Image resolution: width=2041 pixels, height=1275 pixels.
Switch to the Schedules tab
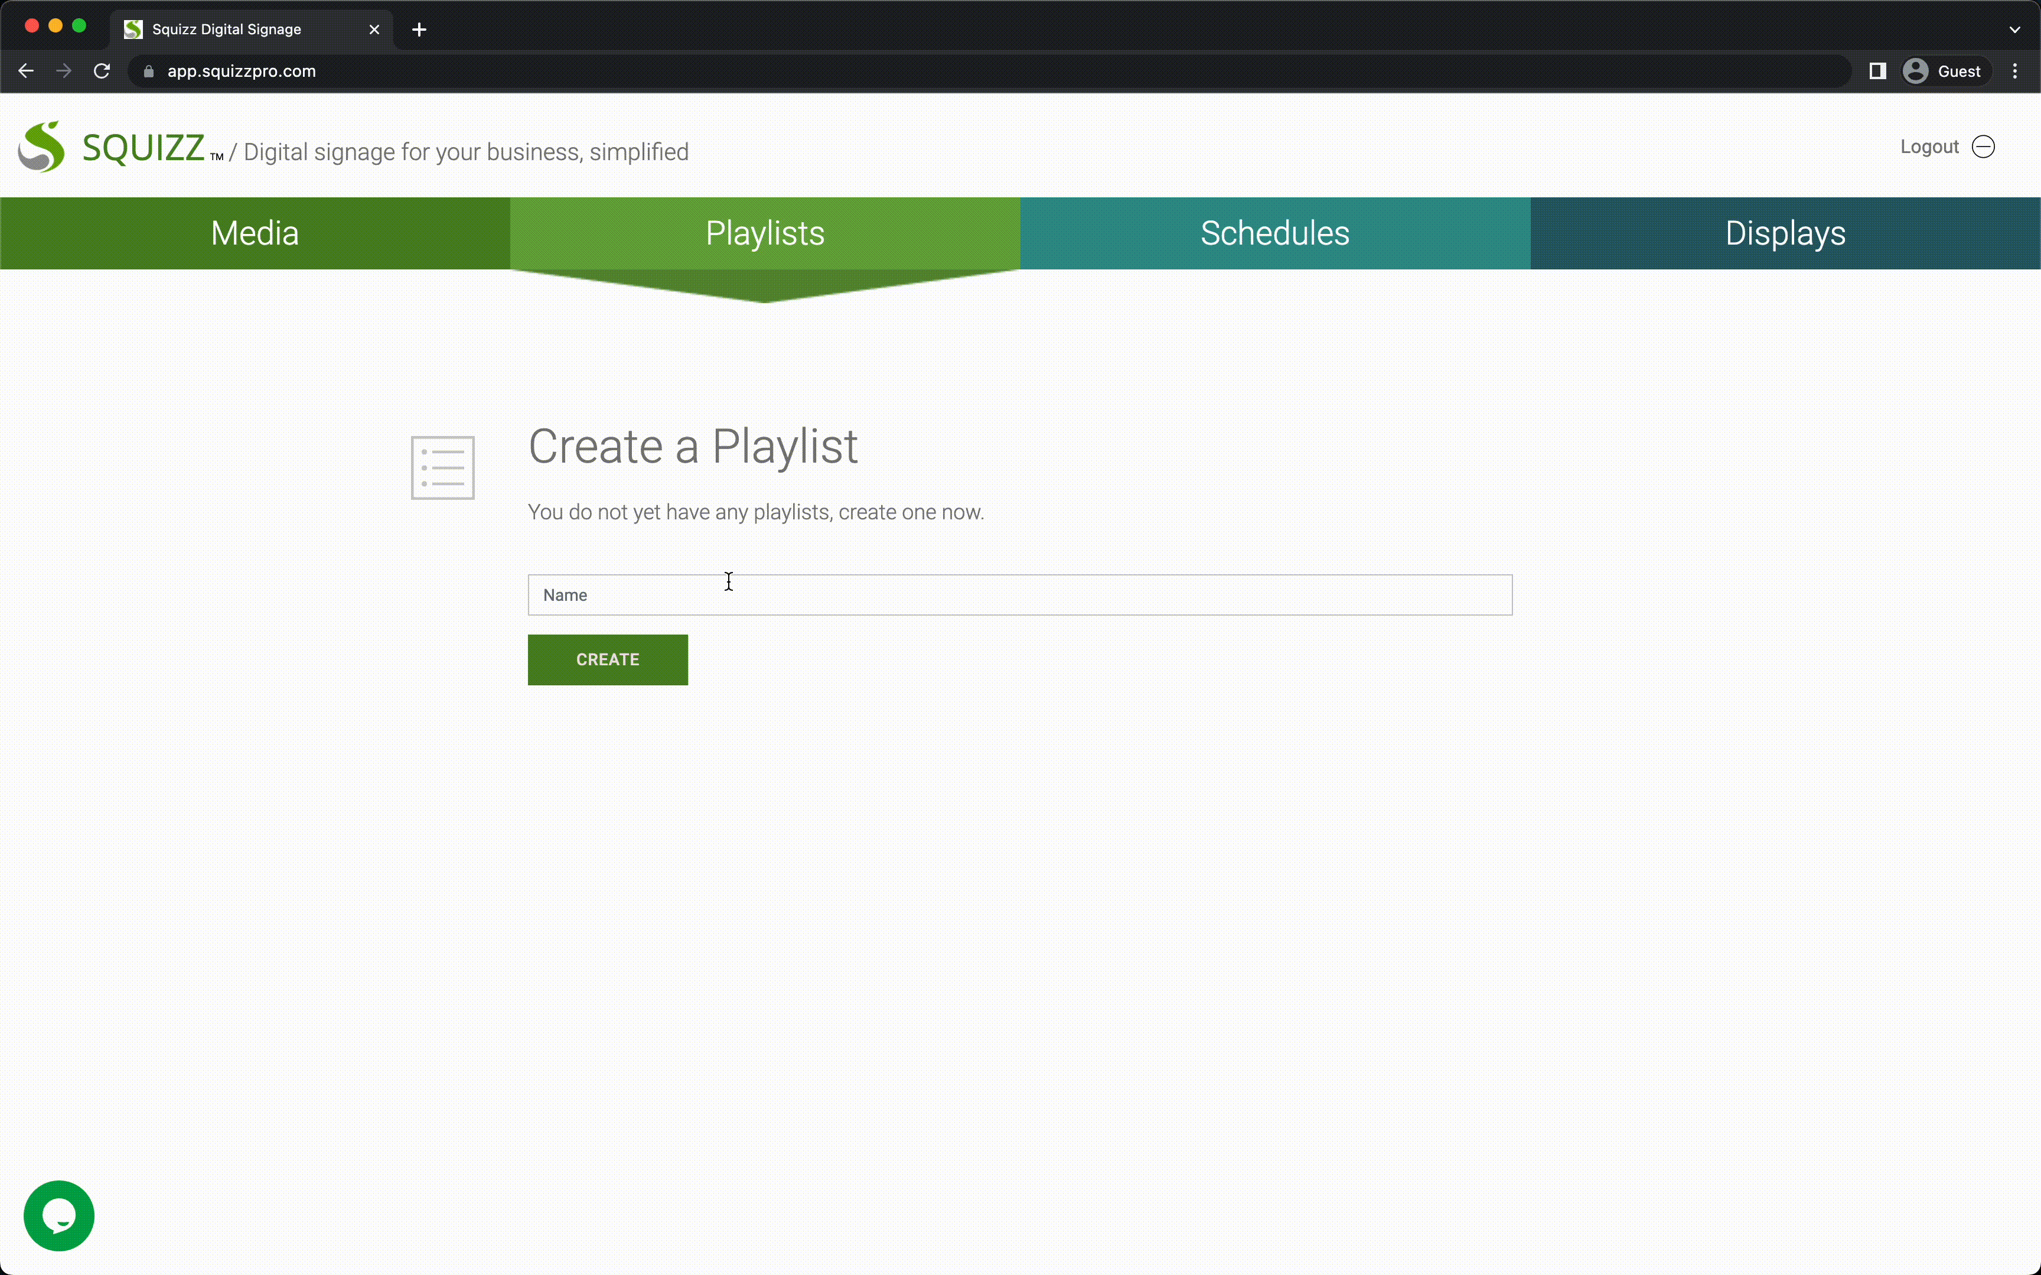(x=1275, y=233)
